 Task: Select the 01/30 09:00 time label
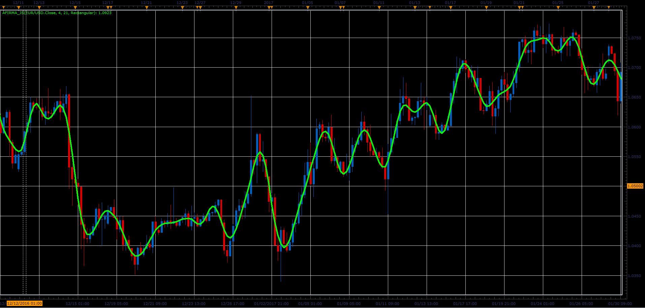pos(620,304)
